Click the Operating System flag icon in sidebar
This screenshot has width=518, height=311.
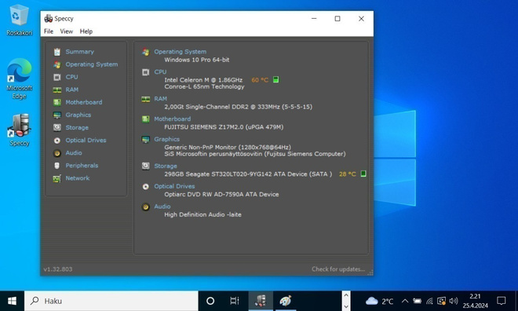(57, 64)
